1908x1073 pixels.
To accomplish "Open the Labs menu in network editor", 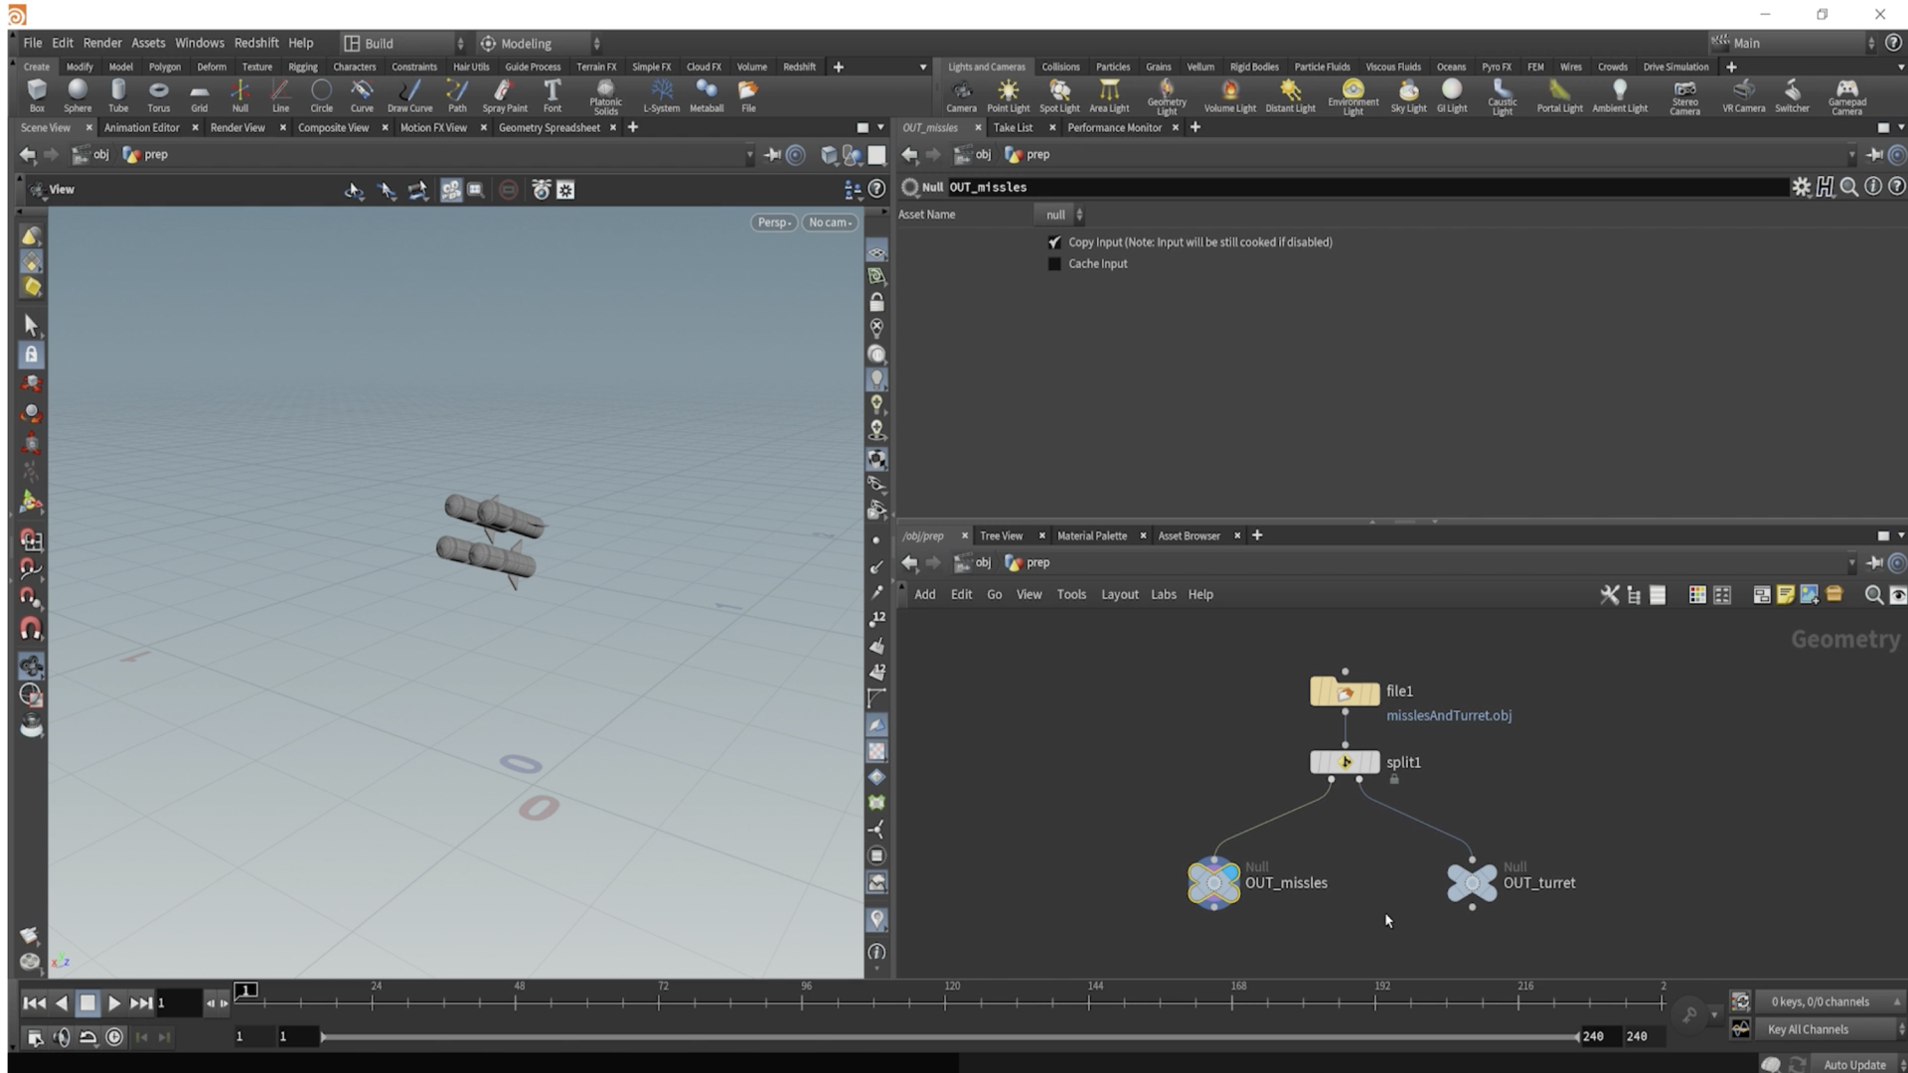I will [1163, 594].
